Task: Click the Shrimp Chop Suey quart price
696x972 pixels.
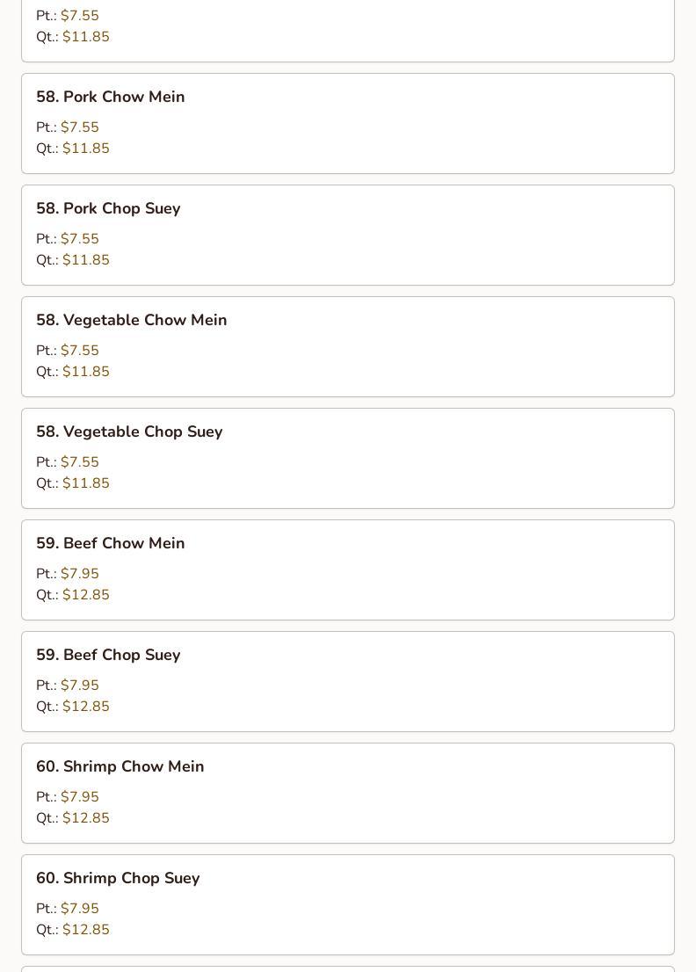Action: pos(86,929)
